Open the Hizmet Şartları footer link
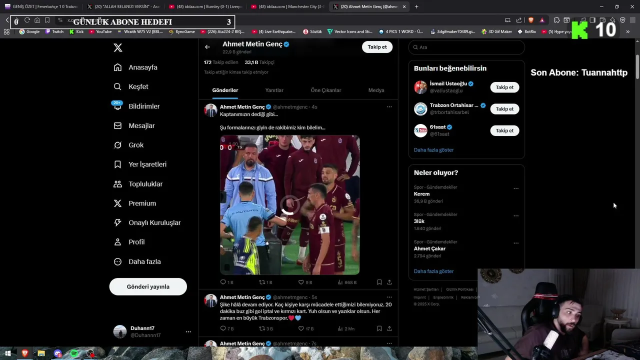640x360 pixels. coord(426,289)
